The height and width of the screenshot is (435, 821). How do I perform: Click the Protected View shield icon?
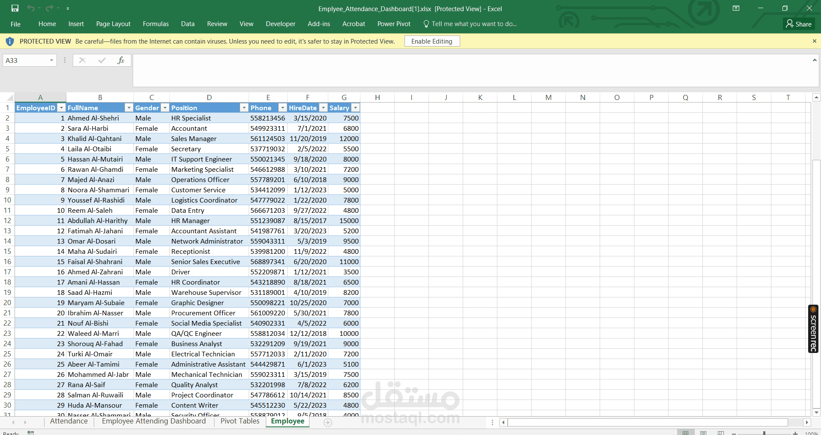click(x=9, y=41)
